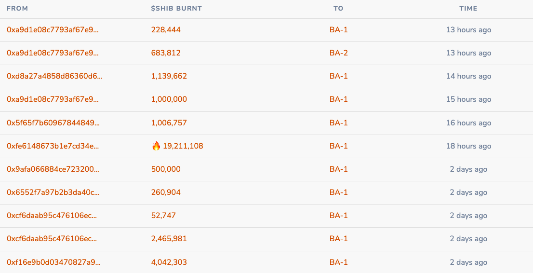Click BA-1 in the 228,444 row
Viewport: 533px width, 273px height.
click(x=339, y=30)
